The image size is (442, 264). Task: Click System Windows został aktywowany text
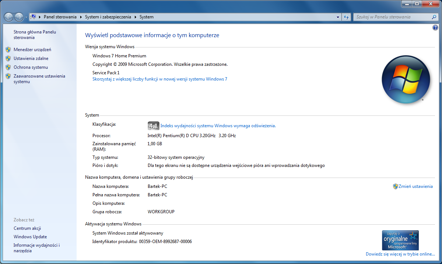coord(128,233)
